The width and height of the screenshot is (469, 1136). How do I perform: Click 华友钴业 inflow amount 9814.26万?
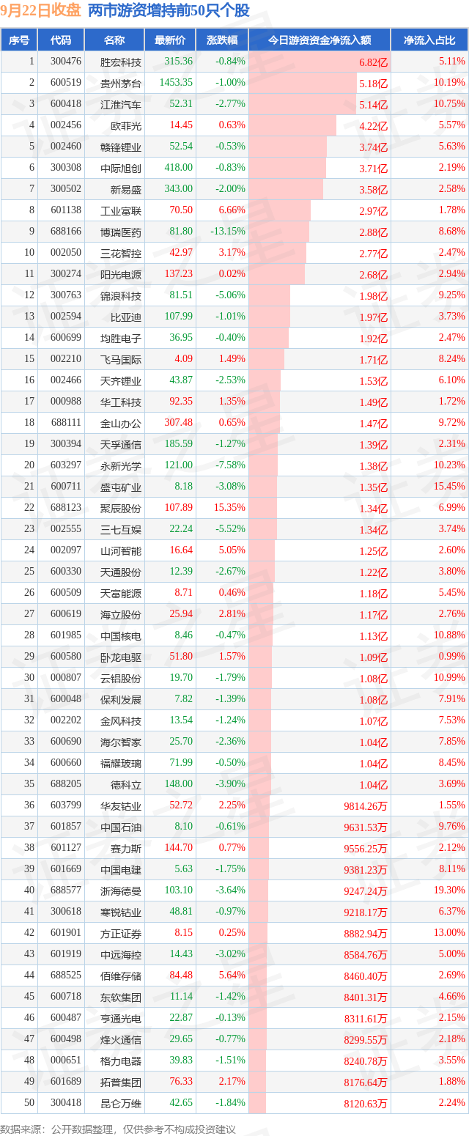364,806
